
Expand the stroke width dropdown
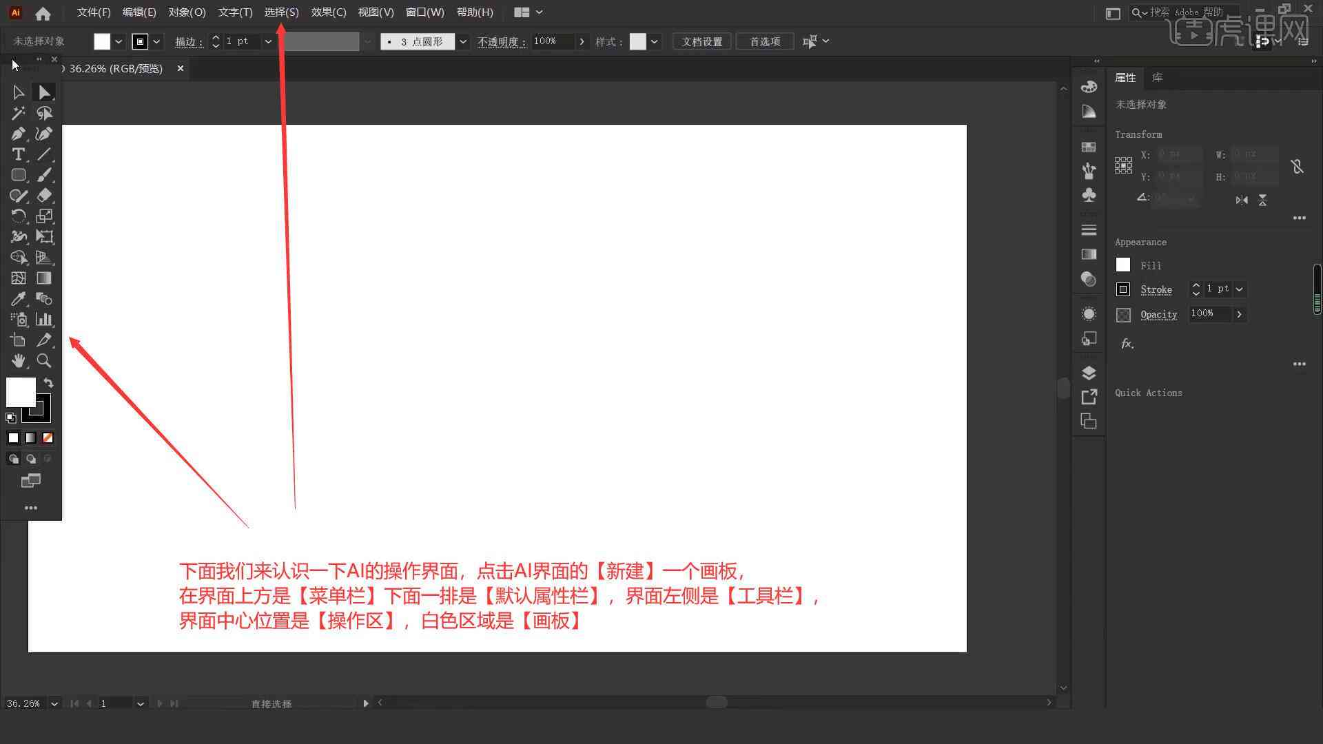pyautogui.click(x=268, y=41)
